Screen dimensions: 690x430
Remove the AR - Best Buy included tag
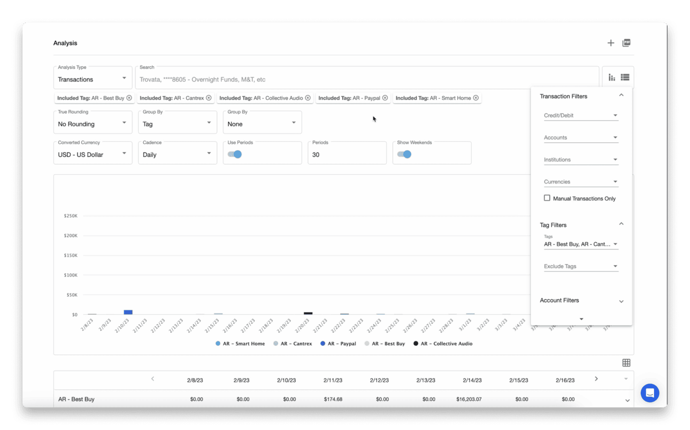[129, 98]
